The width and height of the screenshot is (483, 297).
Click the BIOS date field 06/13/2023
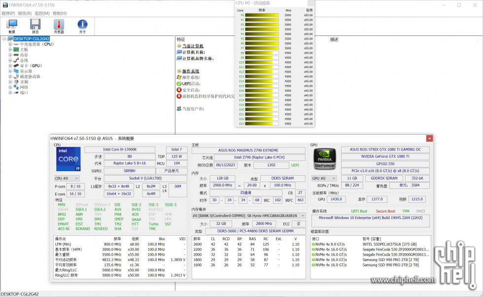(x=226, y=165)
